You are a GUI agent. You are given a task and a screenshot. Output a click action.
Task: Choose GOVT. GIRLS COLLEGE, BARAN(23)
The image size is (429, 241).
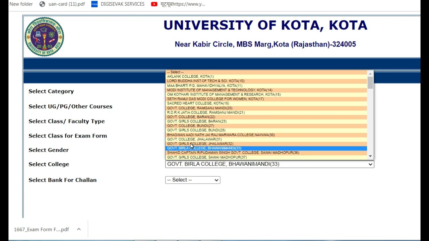coord(266,121)
